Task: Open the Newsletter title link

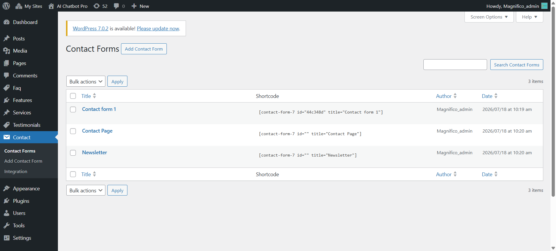Action: point(94,153)
